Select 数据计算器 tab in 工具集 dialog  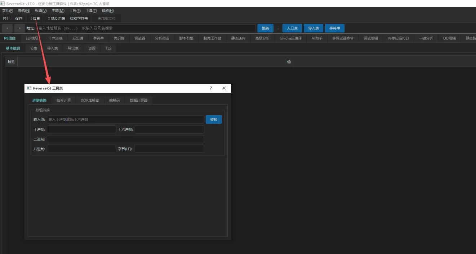coord(138,100)
